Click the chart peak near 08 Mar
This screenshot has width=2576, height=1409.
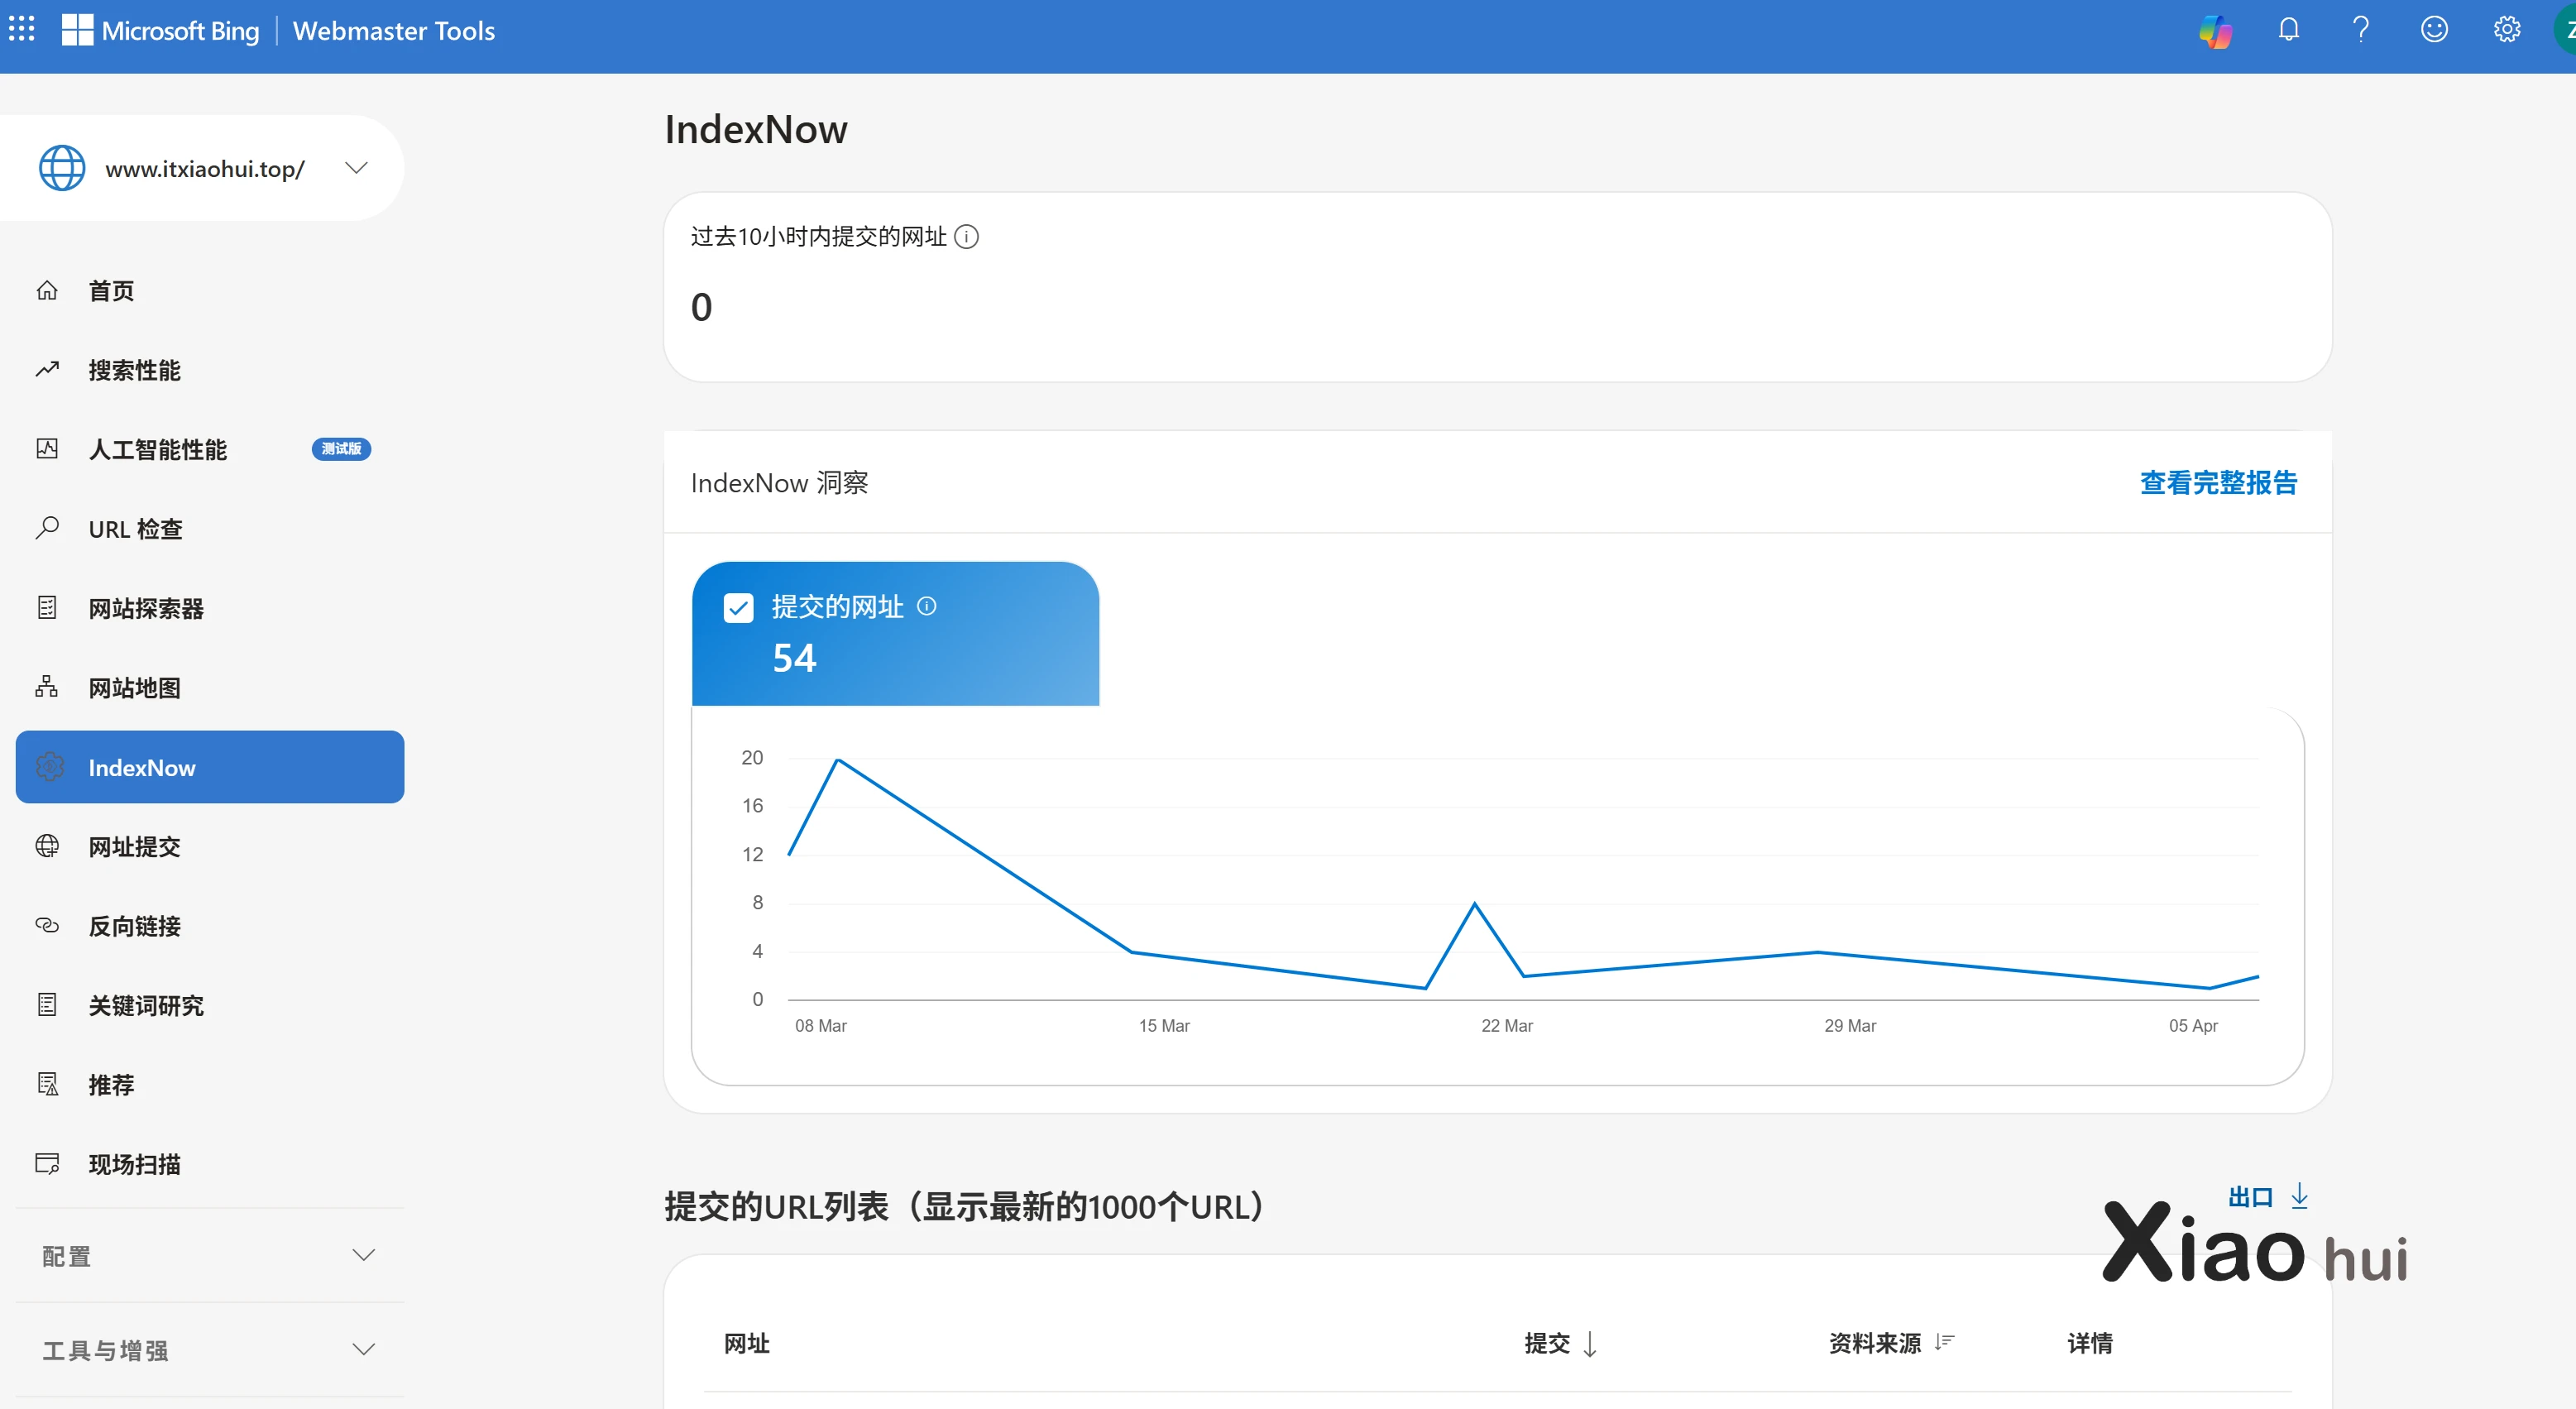[837, 760]
